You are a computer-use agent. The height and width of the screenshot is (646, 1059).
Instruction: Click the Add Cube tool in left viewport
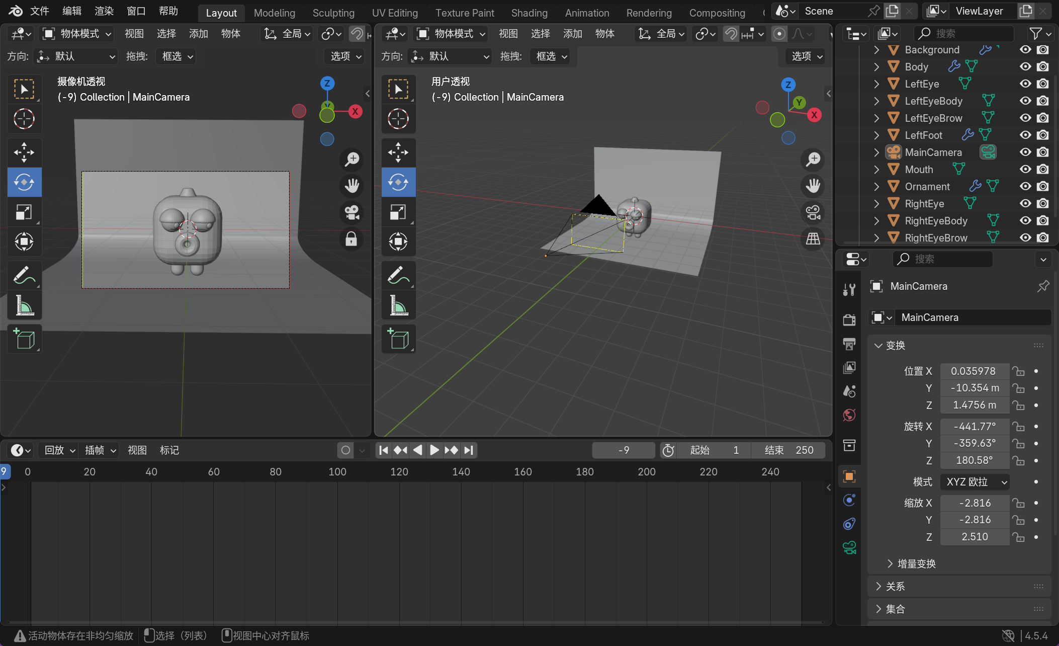[24, 339]
